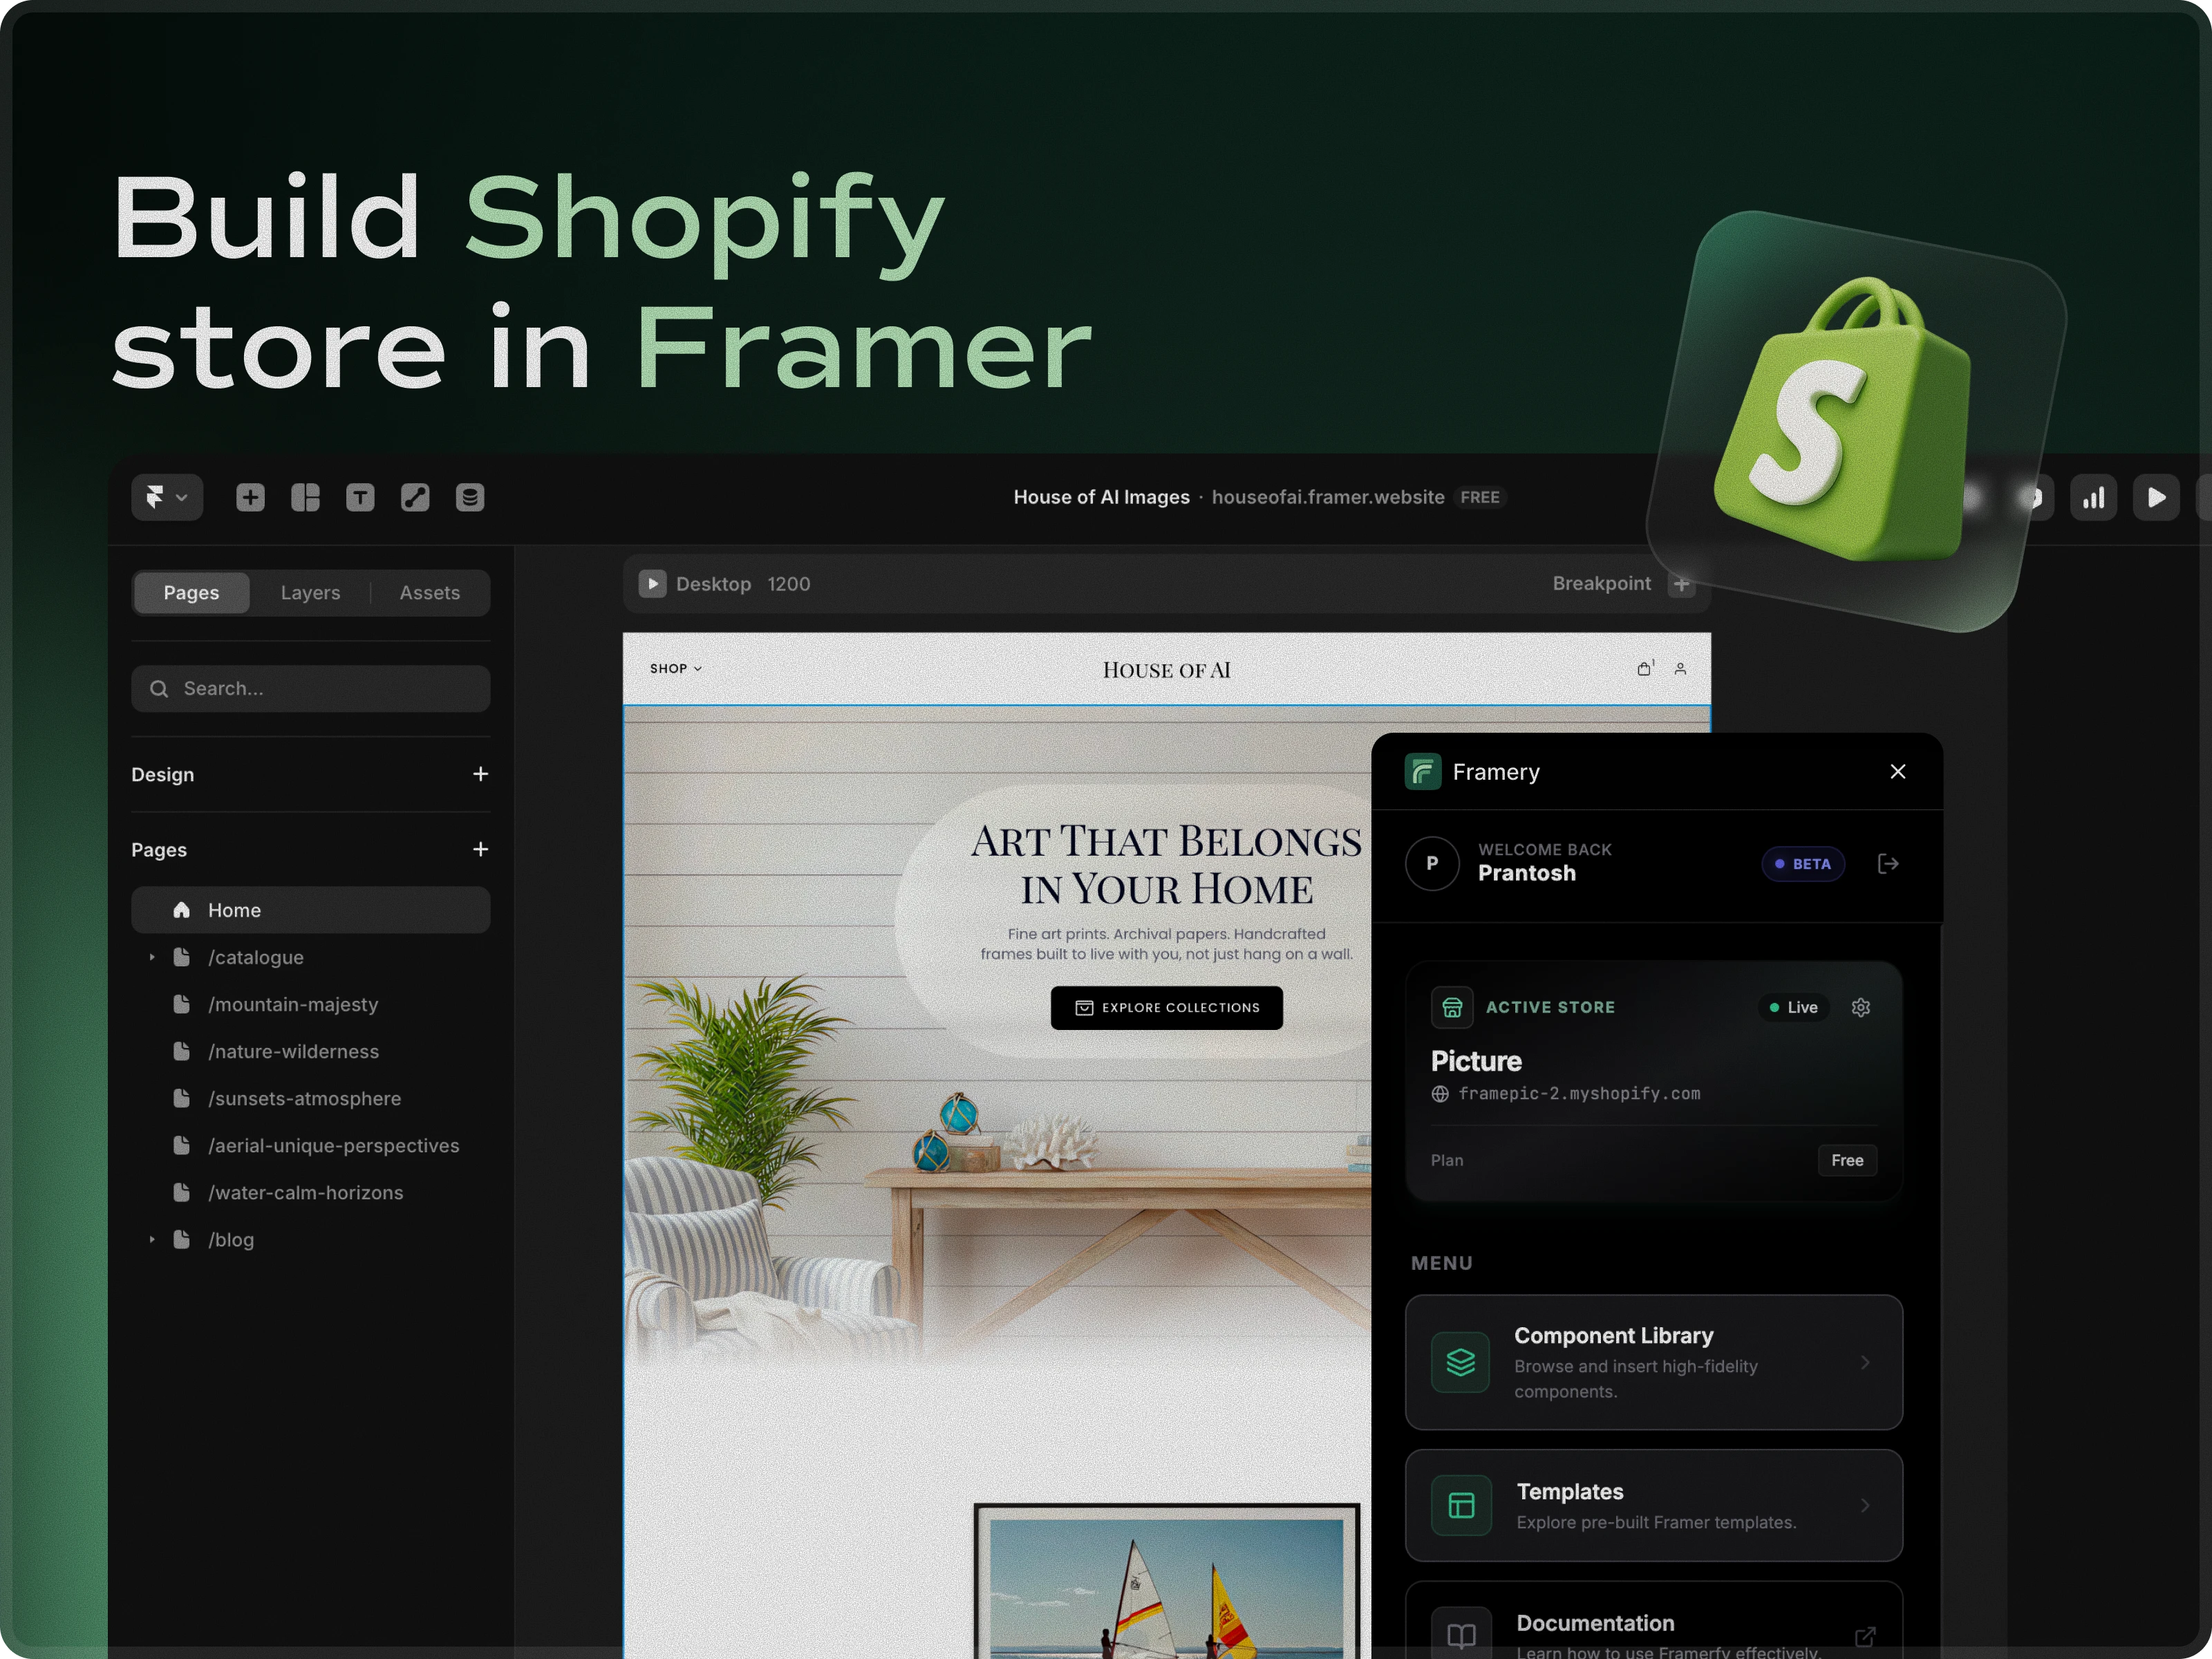Add a new page with Pages plus
Image resolution: width=2212 pixels, height=1659 pixels.
point(480,849)
